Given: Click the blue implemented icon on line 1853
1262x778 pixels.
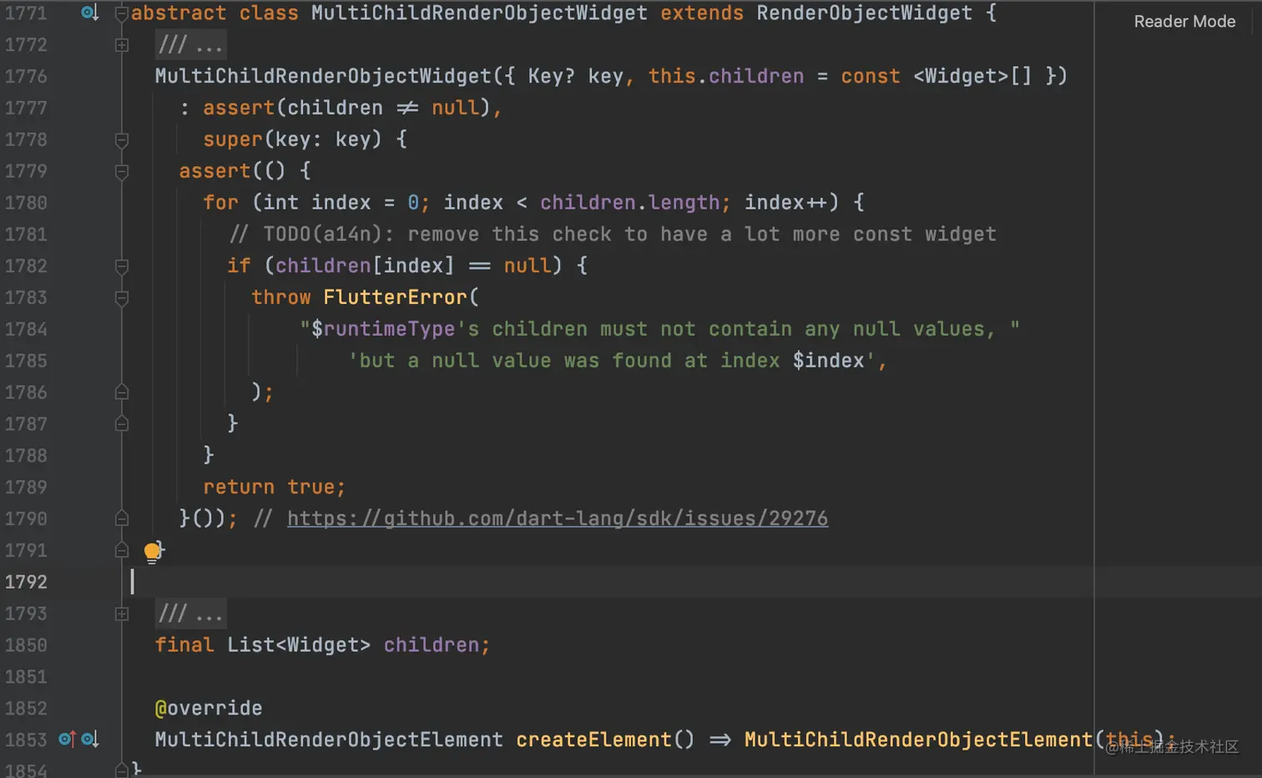Looking at the screenshot, I should 90,740.
